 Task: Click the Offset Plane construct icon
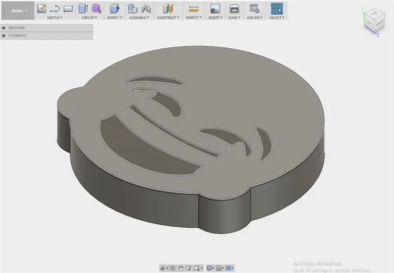pyautogui.click(x=168, y=8)
